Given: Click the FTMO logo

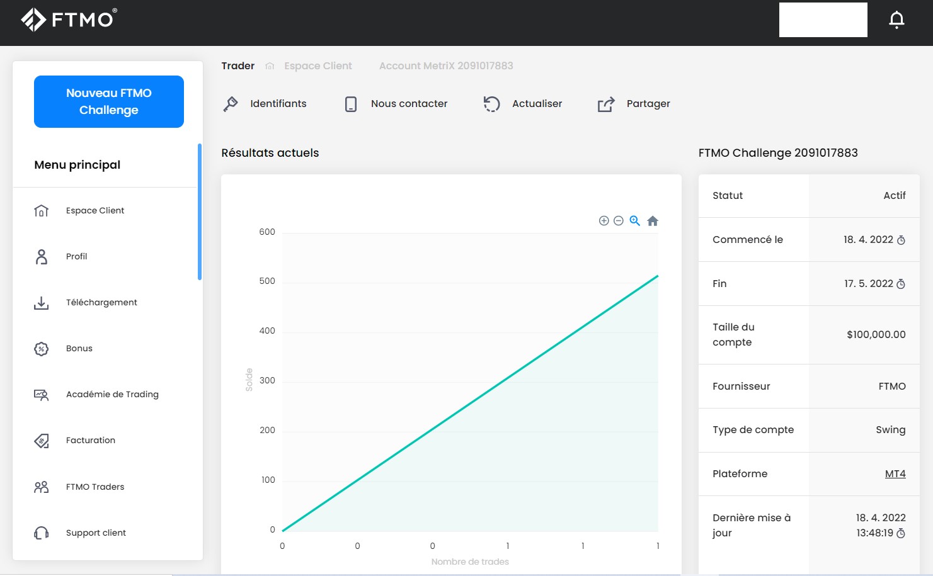Looking at the screenshot, I should click(69, 20).
